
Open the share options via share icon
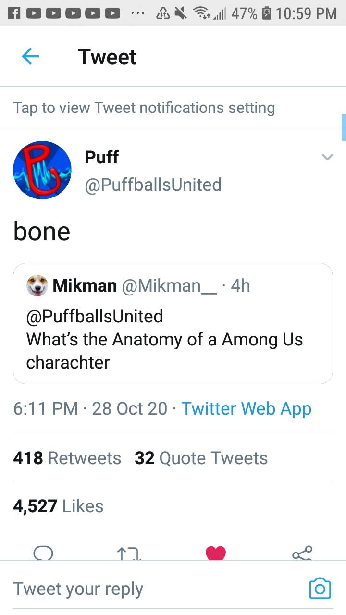point(303,554)
